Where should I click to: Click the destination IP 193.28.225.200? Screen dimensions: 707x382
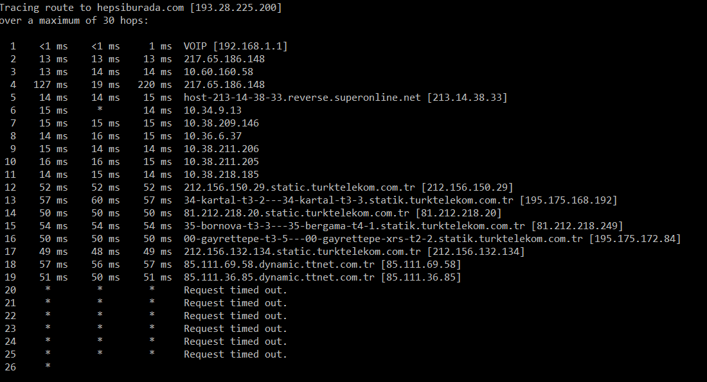[236, 8]
